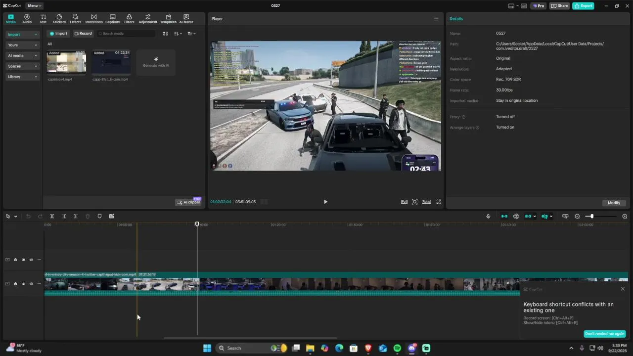Image resolution: width=633 pixels, height=356 pixels.
Task: Open the Menu dropdown in title bar
Action: (x=34, y=6)
